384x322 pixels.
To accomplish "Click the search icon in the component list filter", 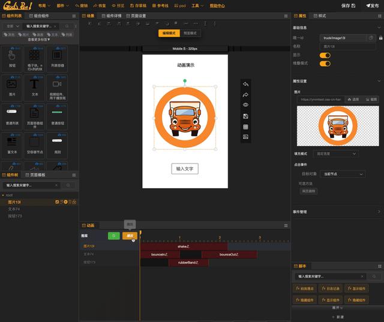I will [67, 26].
